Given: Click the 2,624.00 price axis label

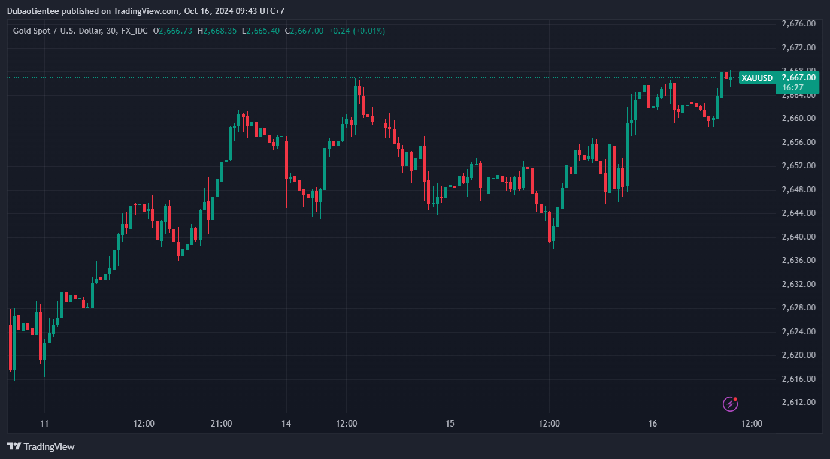Looking at the screenshot, I should tap(799, 331).
